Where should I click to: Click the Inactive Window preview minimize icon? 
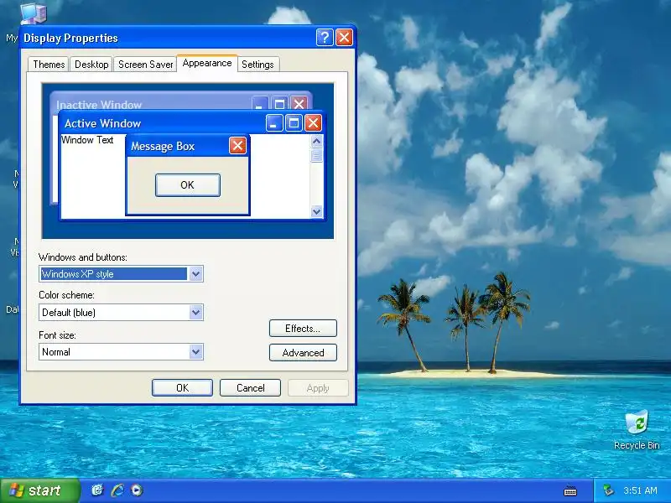pos(260,104)
